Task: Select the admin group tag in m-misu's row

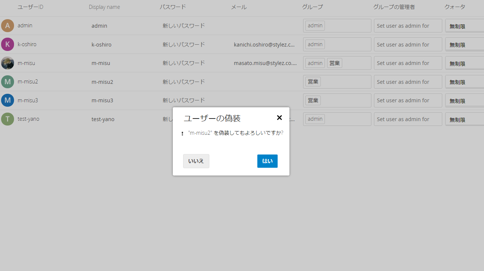Action: (315, 63)
